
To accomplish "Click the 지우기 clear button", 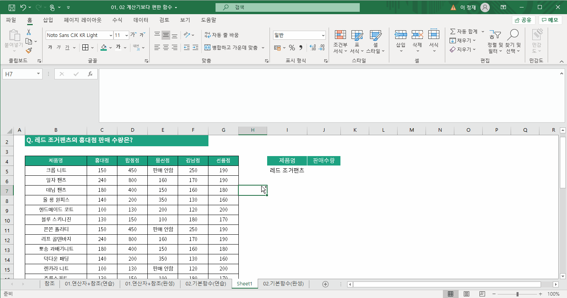I will click(x=463, y=50).
